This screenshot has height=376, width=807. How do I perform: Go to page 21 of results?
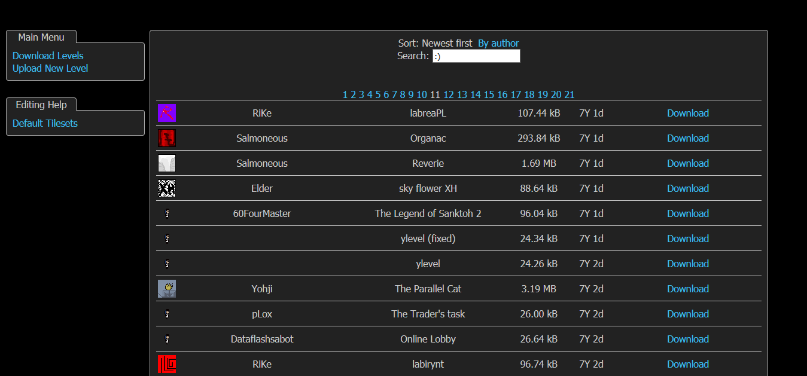click(570, 94)
